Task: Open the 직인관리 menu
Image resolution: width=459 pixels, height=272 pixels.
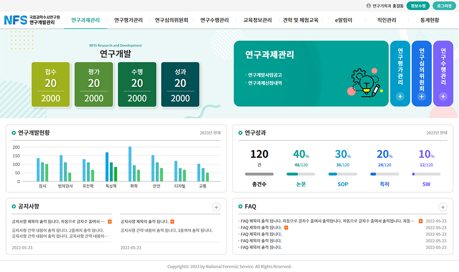Action: tap(386, 20)
